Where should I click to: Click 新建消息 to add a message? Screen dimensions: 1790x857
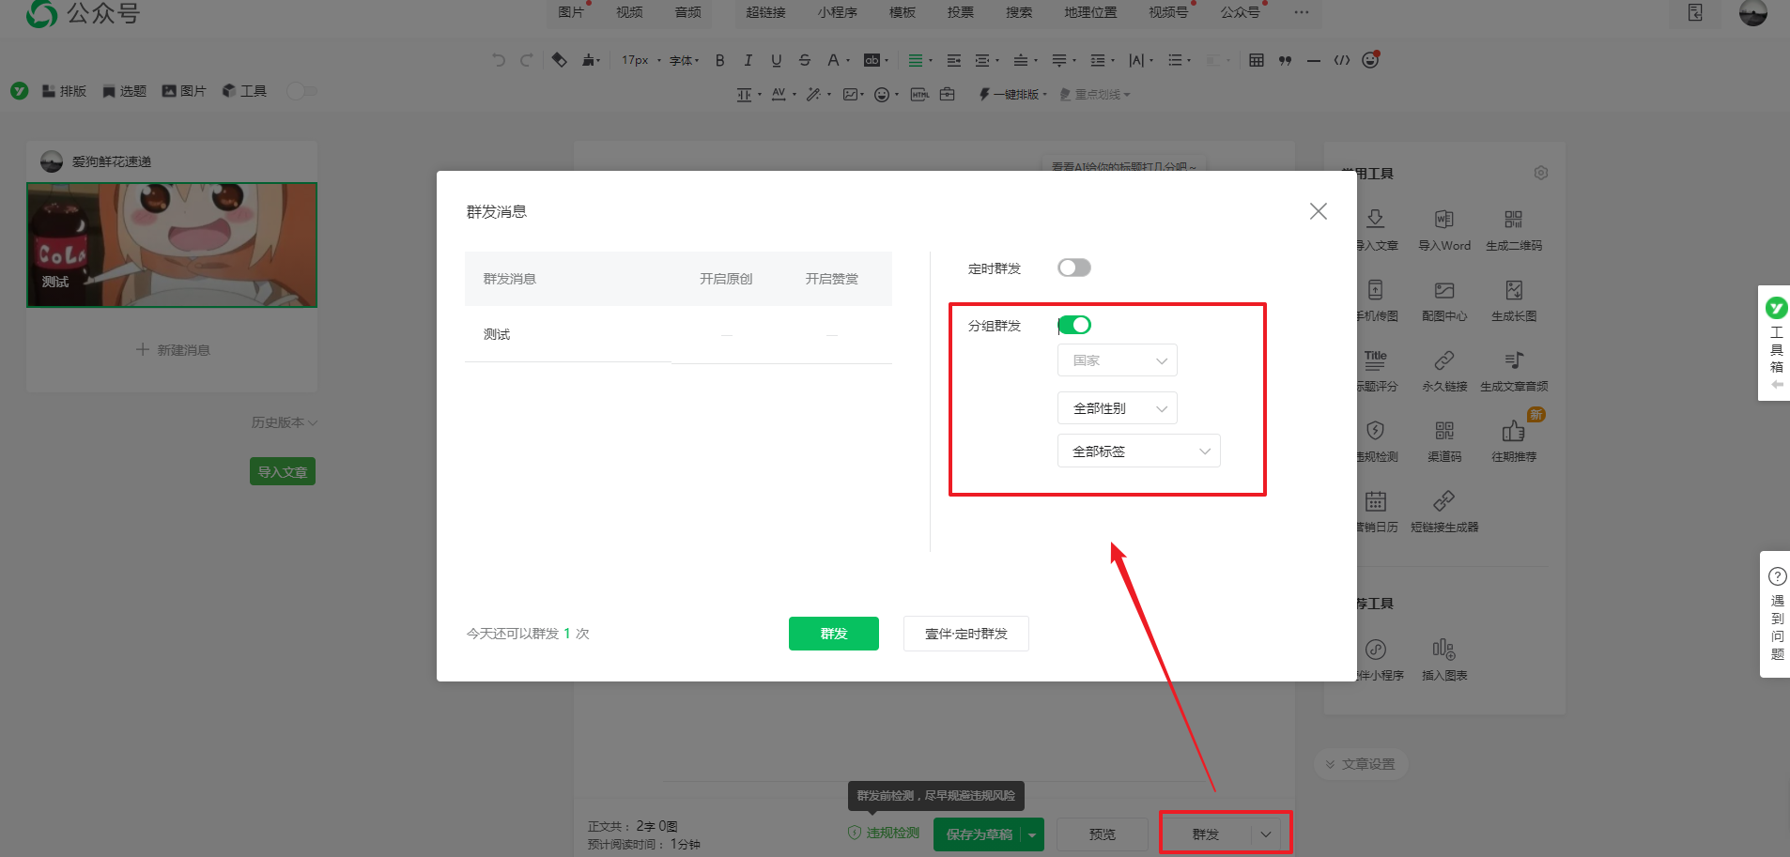click(173, 349)
